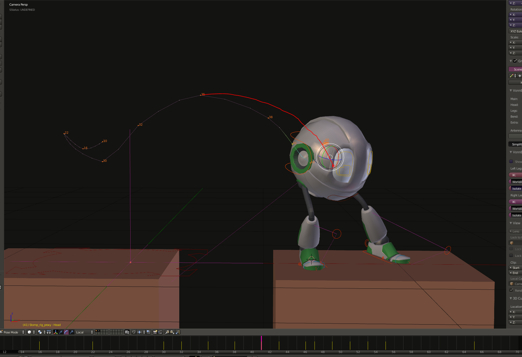
Task: Click the Simplify button
Action: pos(516,144)
